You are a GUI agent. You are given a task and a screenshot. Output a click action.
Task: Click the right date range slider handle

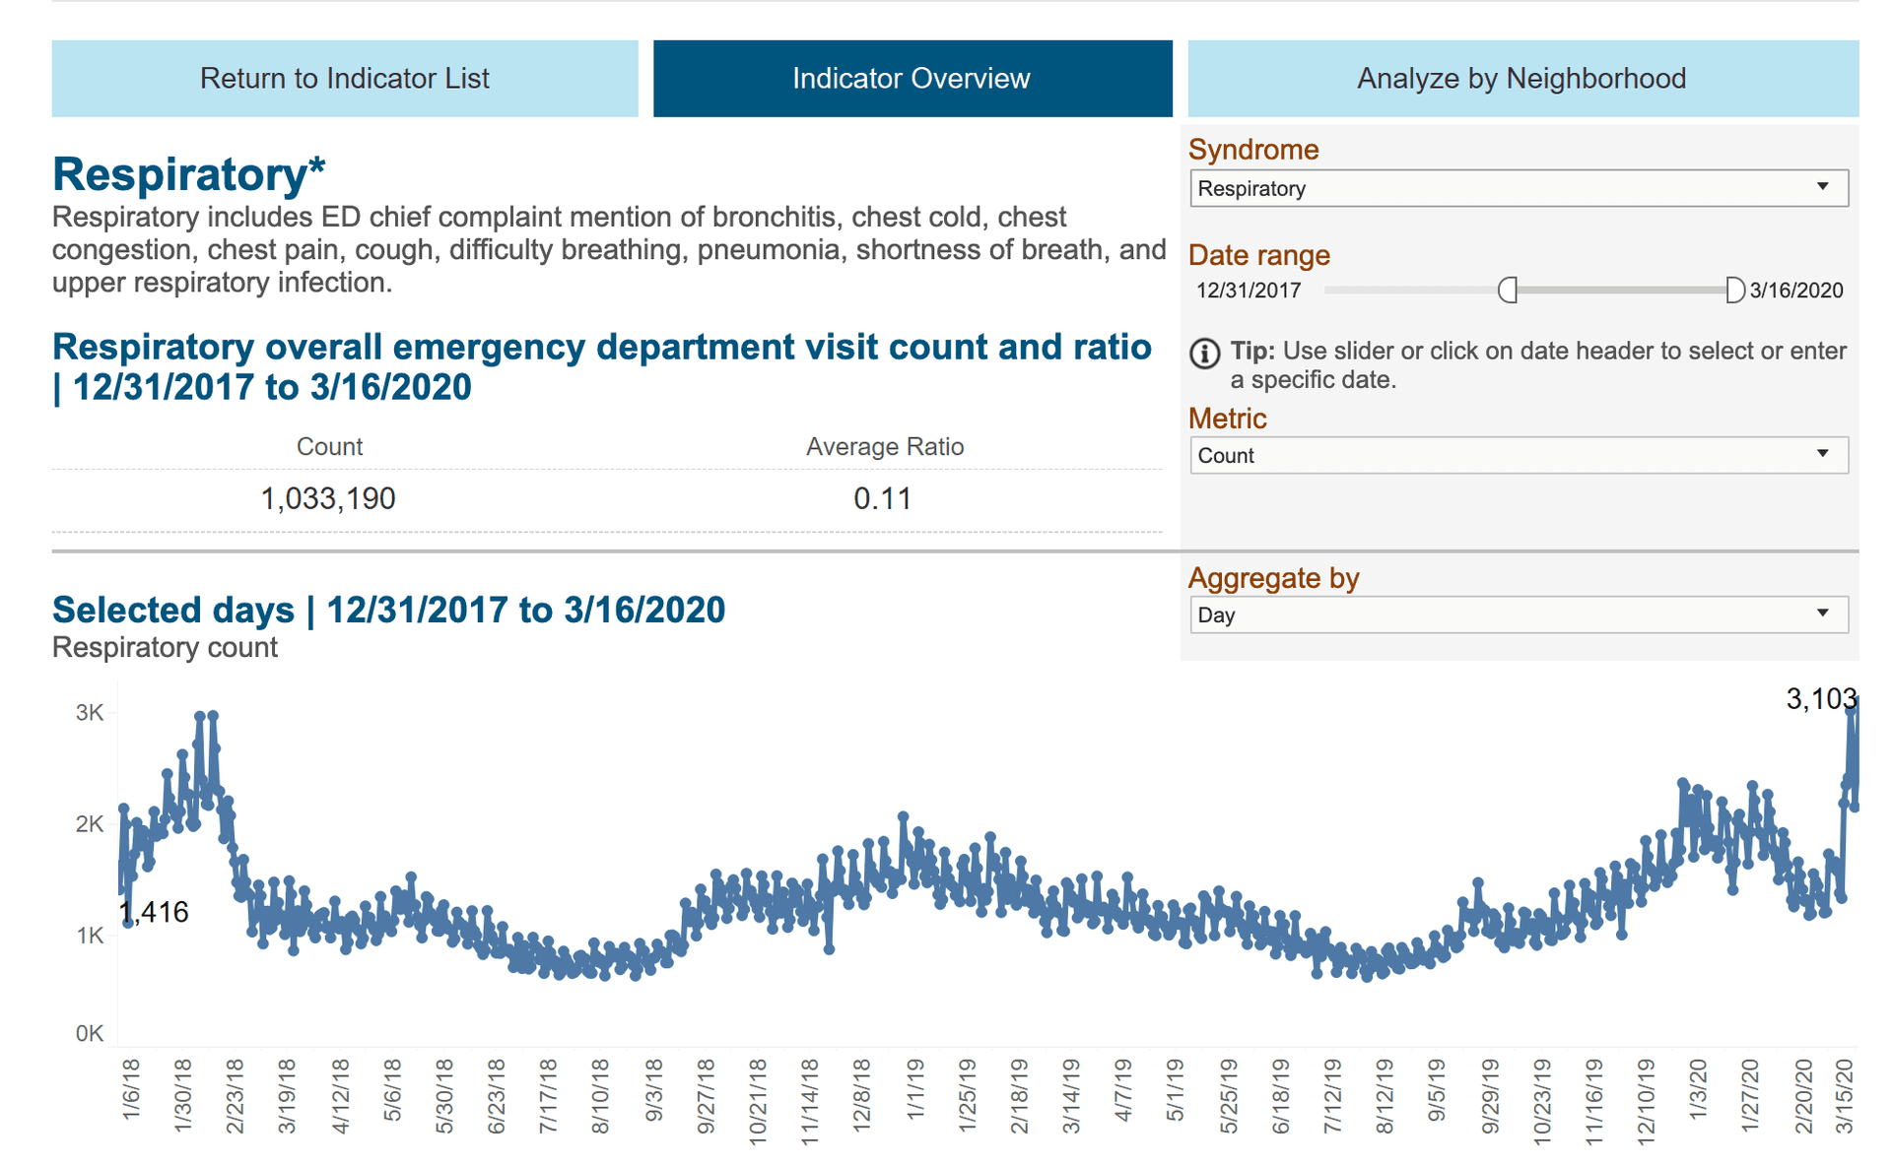1734,290
